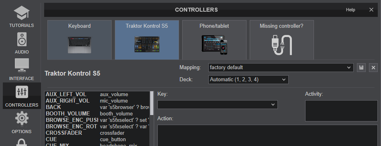The width and height of the screenshot is (381, 146).
Task: Select the Traktor Kontrol S5 controller tile
Action: point(147,40)
